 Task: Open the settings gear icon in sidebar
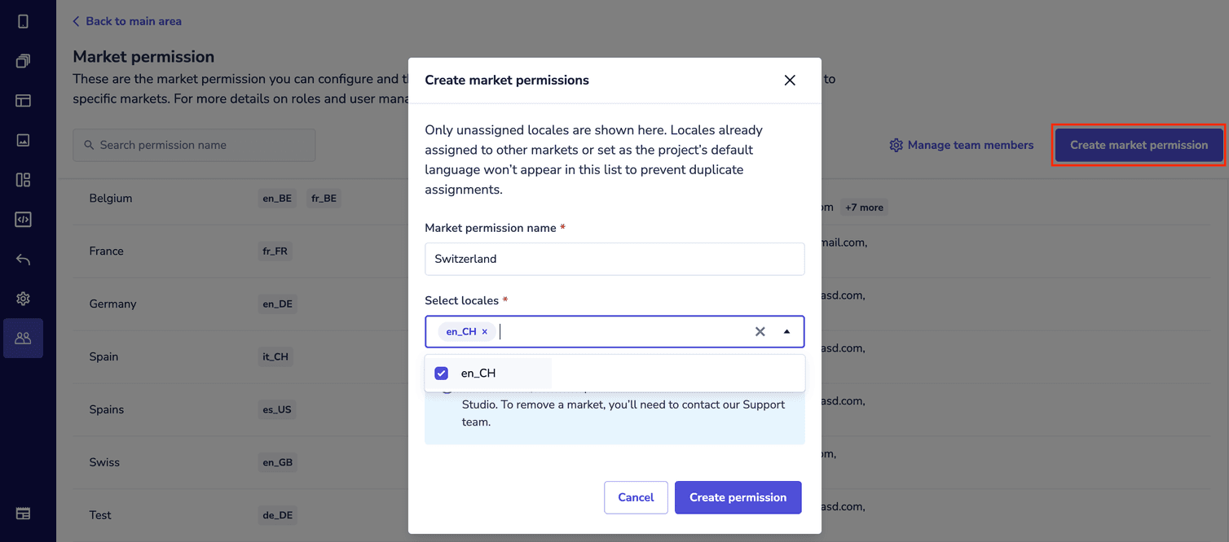coord(22,299)
